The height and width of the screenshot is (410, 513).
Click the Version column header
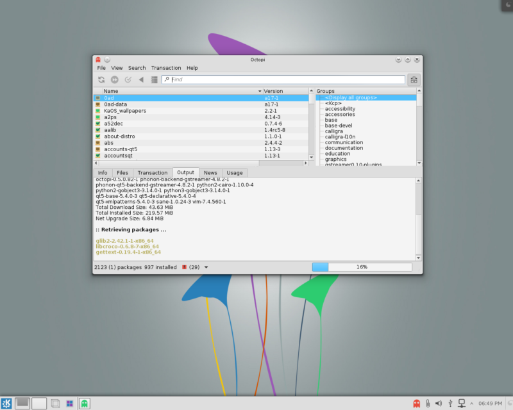(285, 91)
